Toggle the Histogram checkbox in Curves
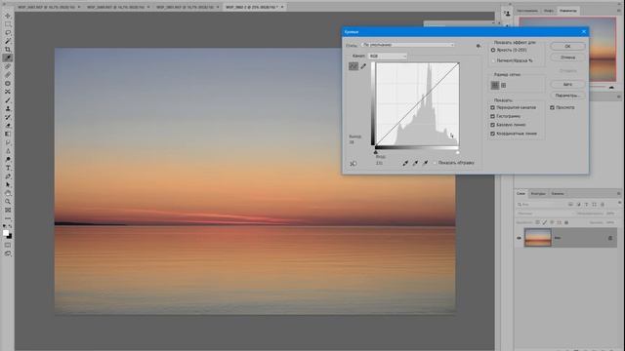 492,116
